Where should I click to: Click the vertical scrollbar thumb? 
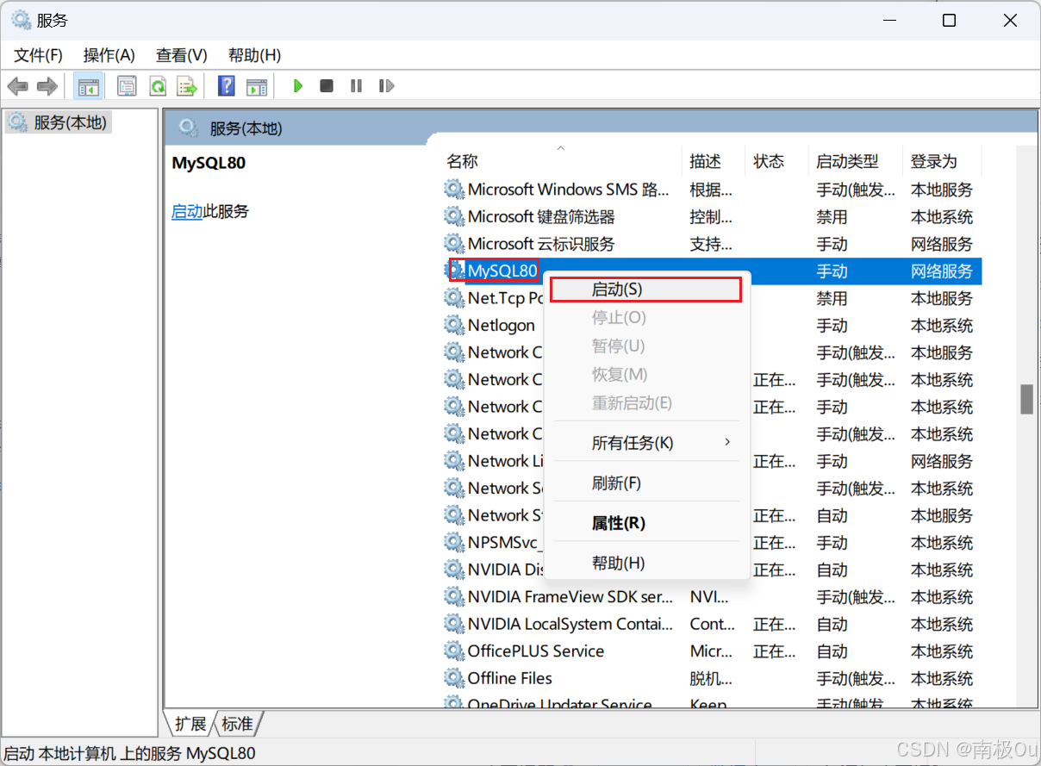[x=1026, y=399]
